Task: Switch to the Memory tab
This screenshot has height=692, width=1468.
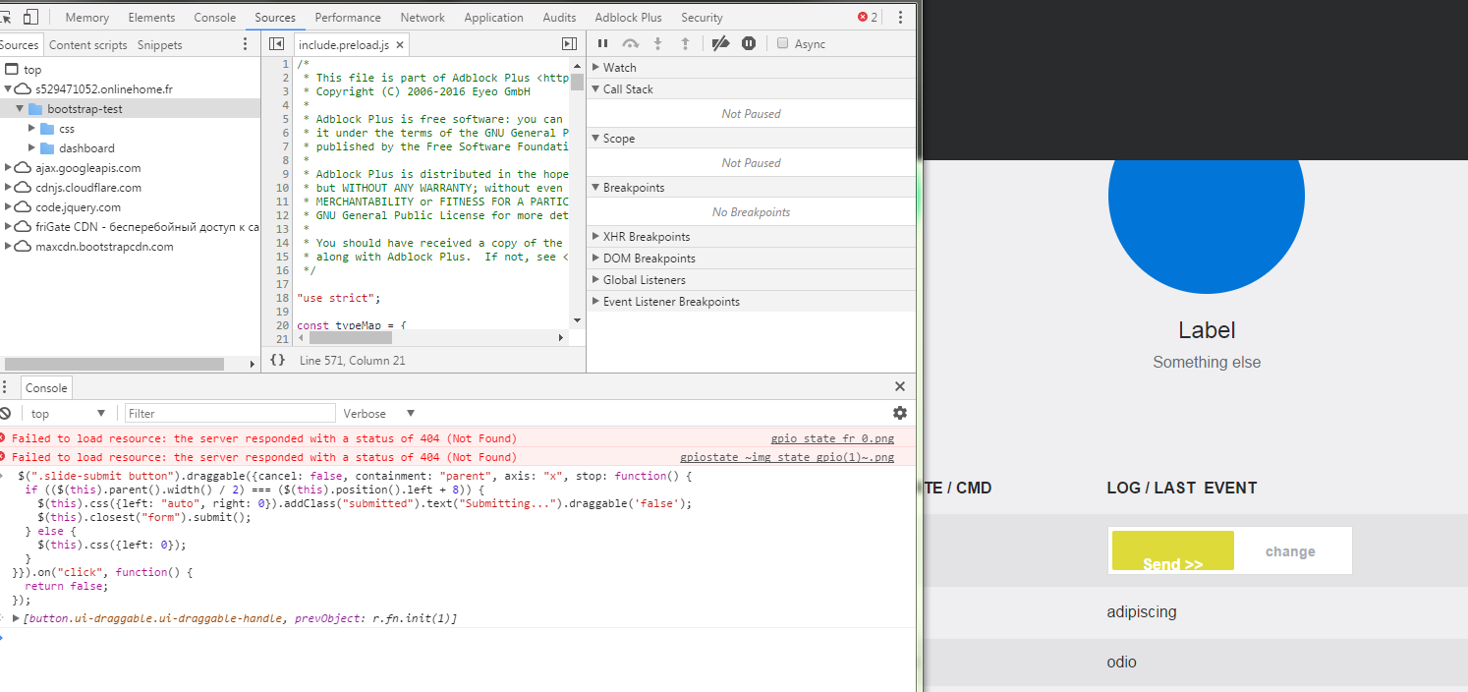Action: coord(87,18)
